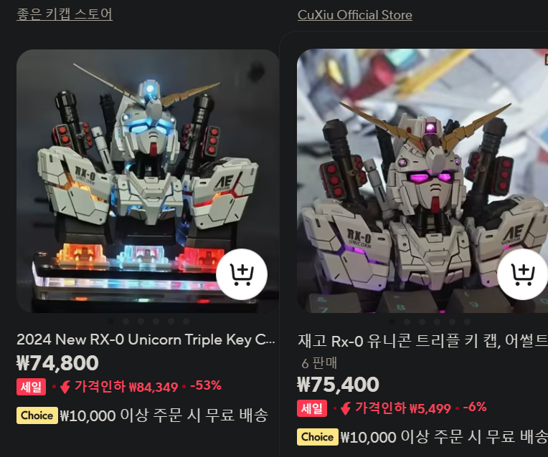548x457 pixels.
Task: Select the last carousel dot under the blue-lit photo
Action: click(x=186, y=321)
